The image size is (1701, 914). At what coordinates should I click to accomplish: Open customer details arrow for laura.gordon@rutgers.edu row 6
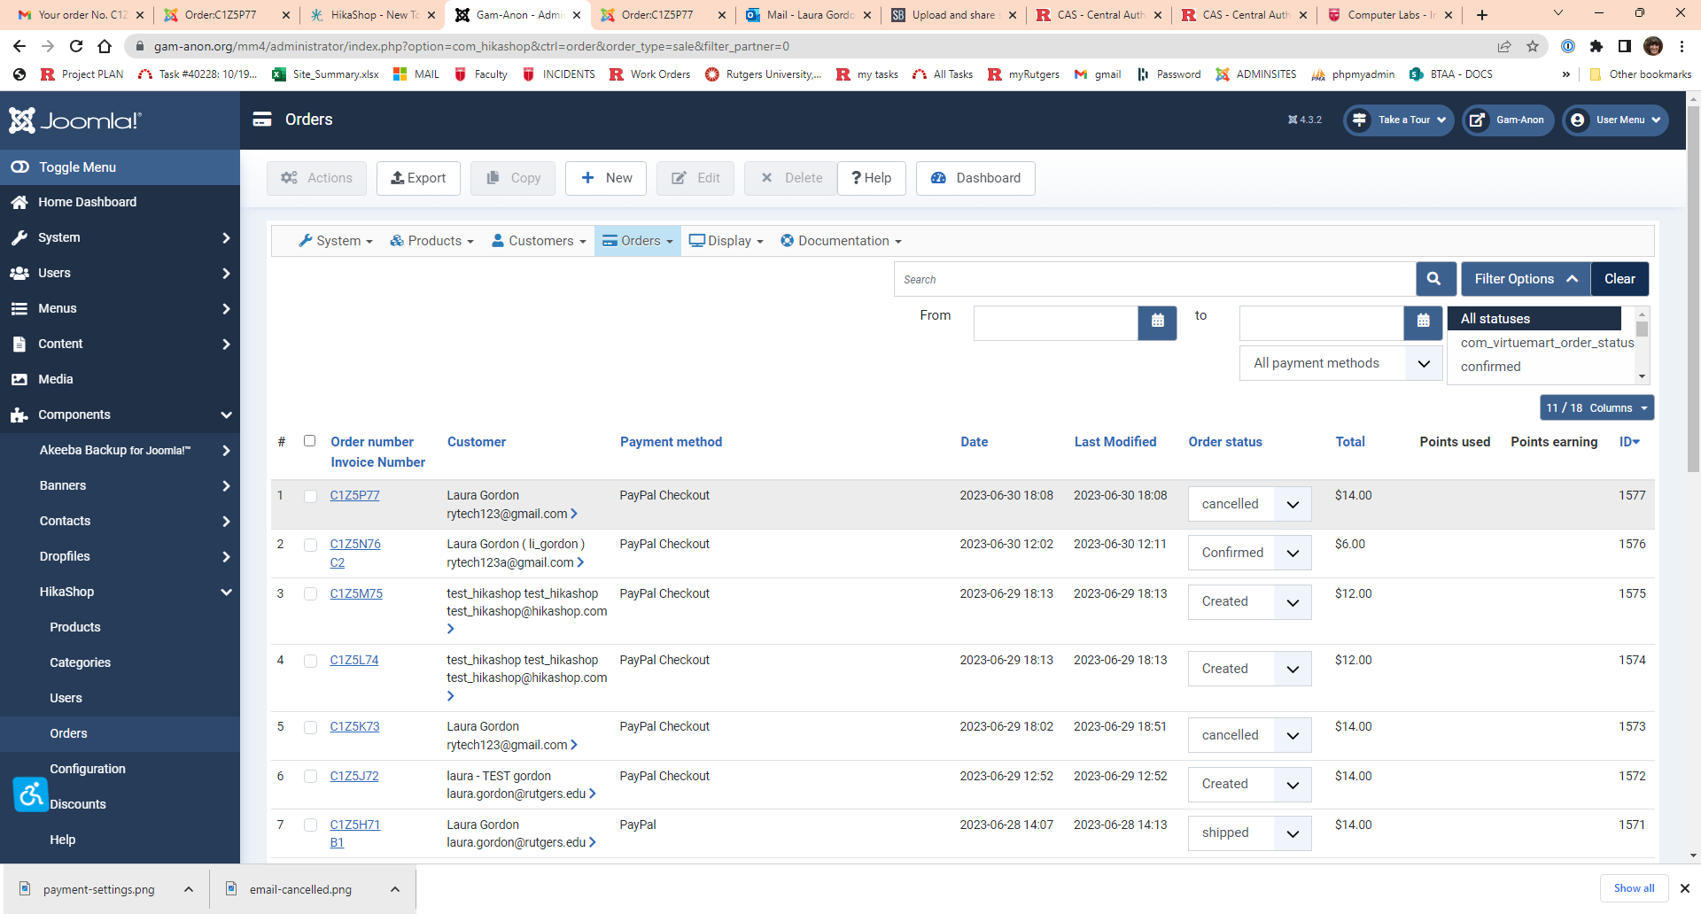(x=593, y=794)
